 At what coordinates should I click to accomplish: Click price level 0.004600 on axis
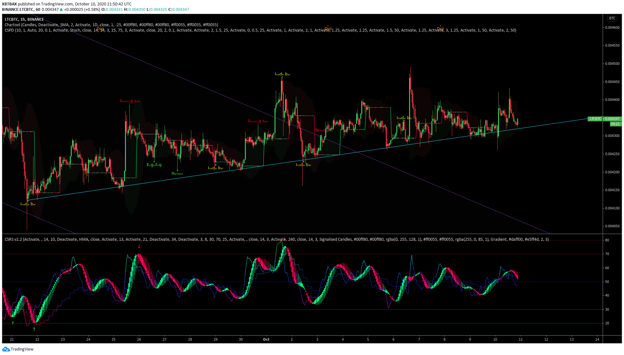612,27
